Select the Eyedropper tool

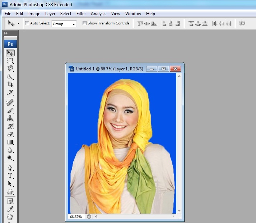10,209
